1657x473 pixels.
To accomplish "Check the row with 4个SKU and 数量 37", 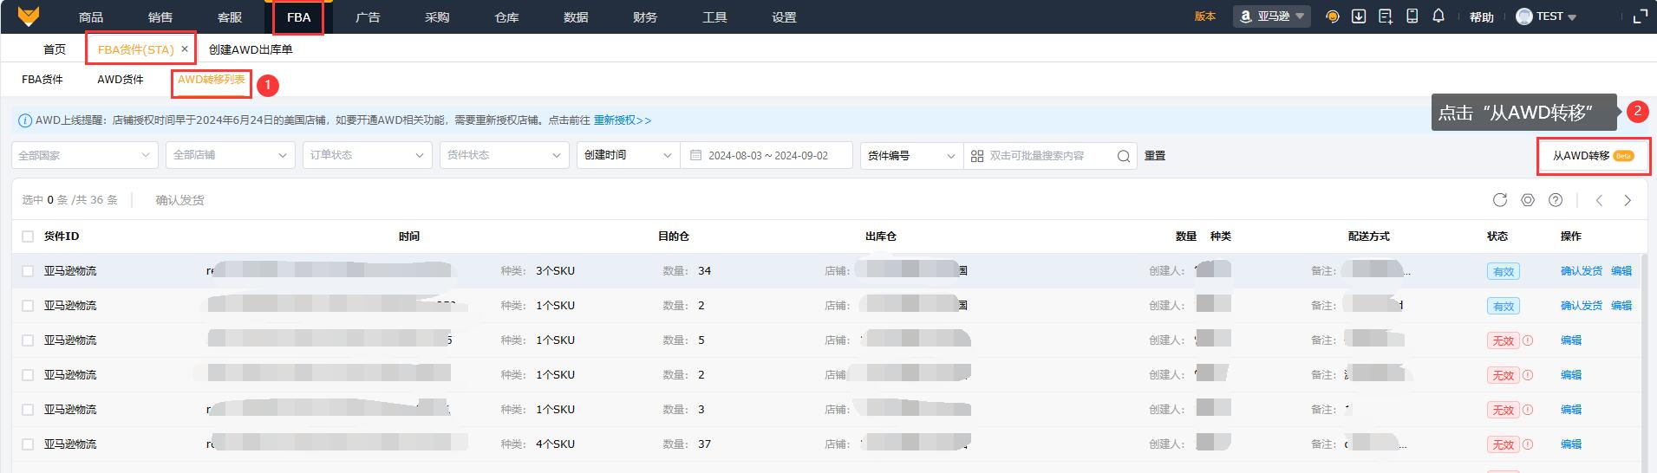I will tap(28, 444).
